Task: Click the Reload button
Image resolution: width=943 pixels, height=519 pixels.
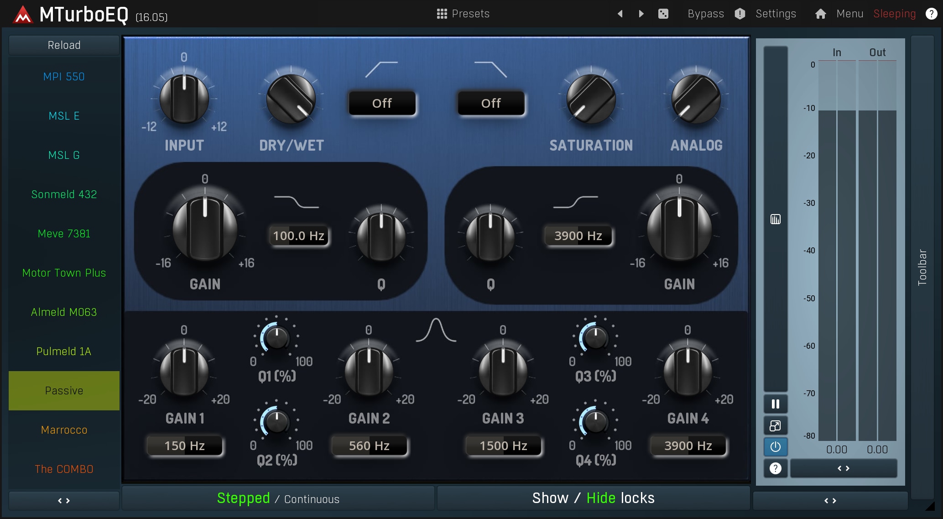Action: 64,45
